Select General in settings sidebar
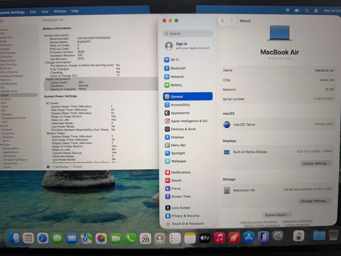This screenshot has height=256, width=341. pyautogui.click(x=188, y=97)
